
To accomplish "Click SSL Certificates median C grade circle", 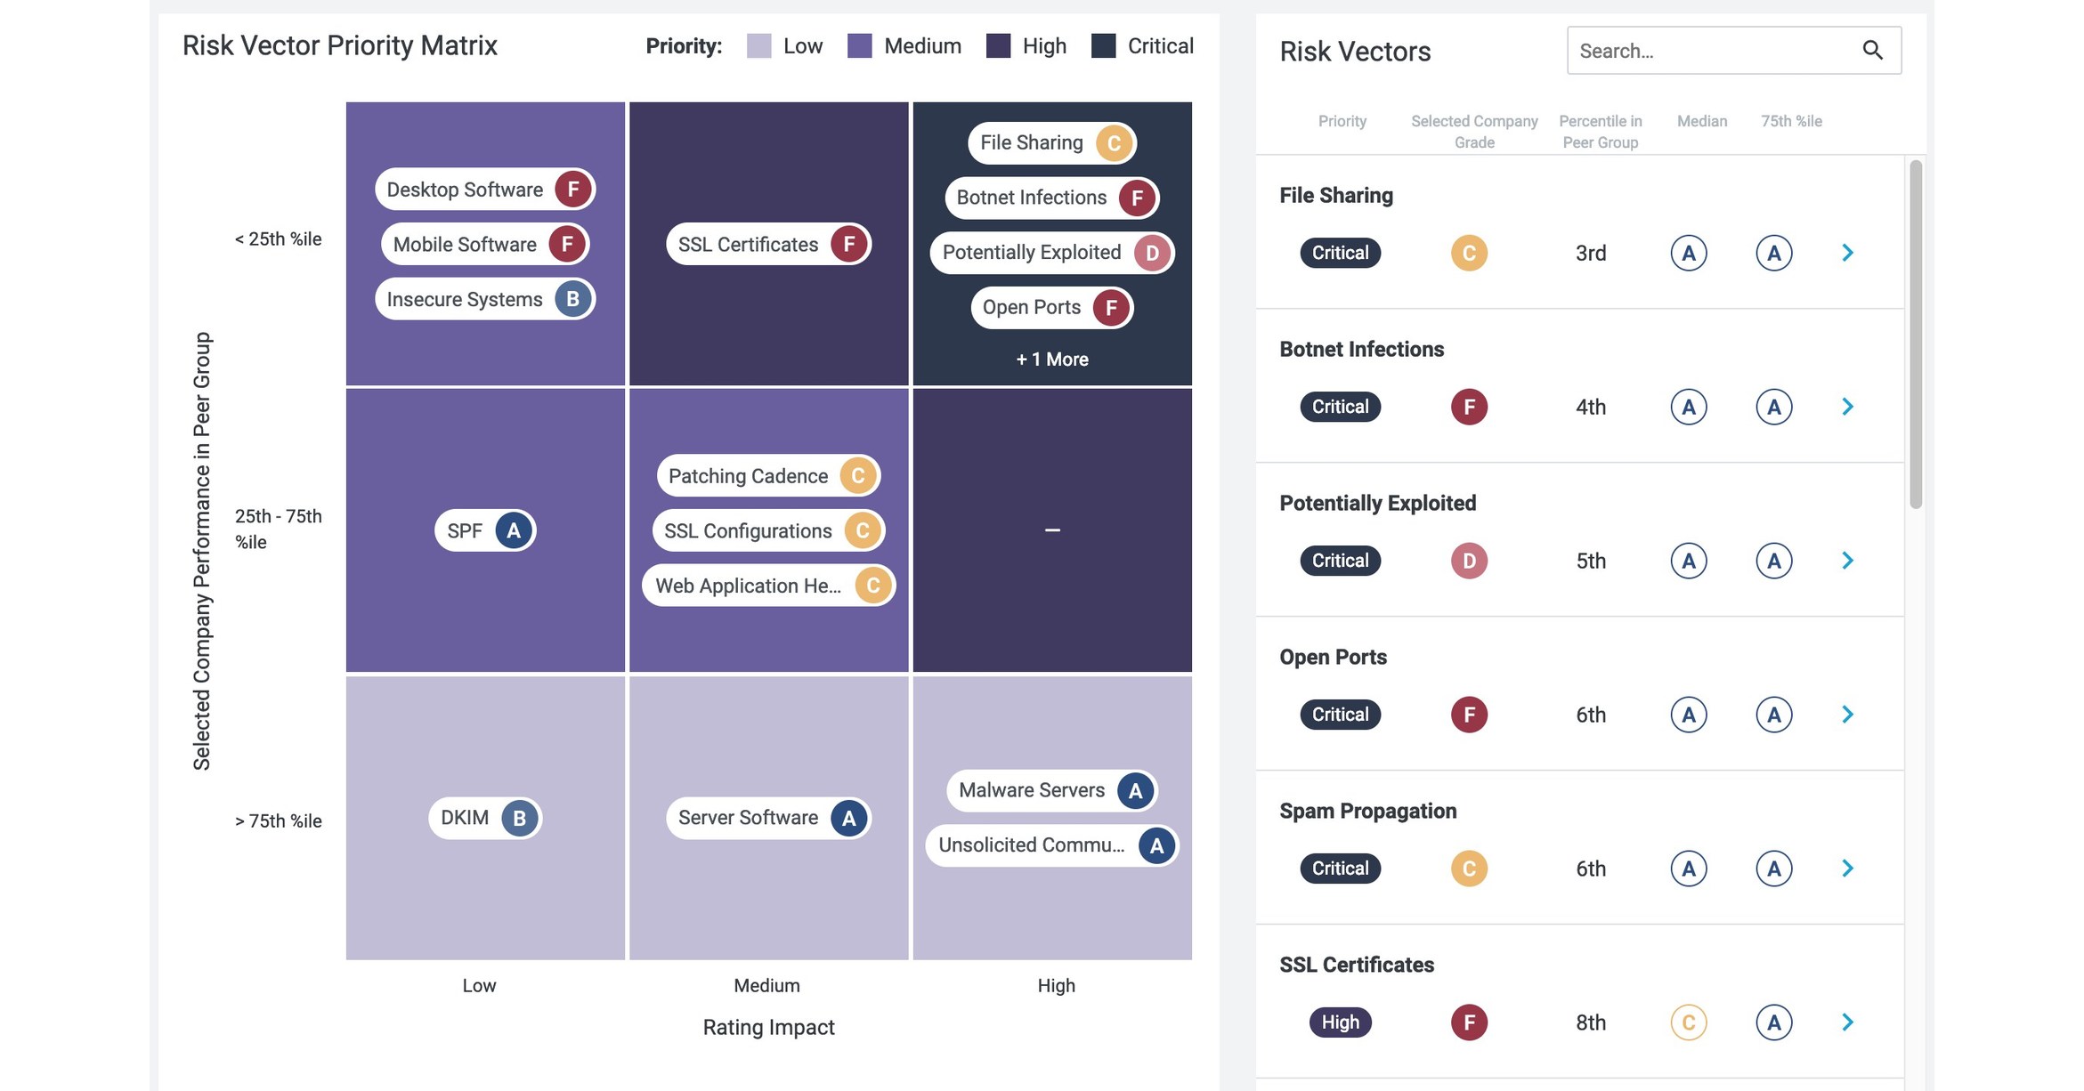I will click(1688, 1022).
